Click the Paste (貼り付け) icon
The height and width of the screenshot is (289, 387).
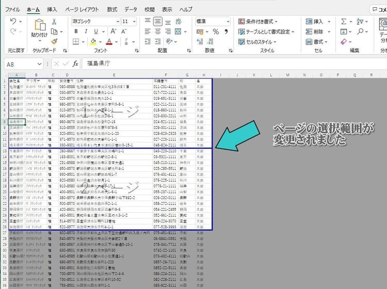pos(40,25)
